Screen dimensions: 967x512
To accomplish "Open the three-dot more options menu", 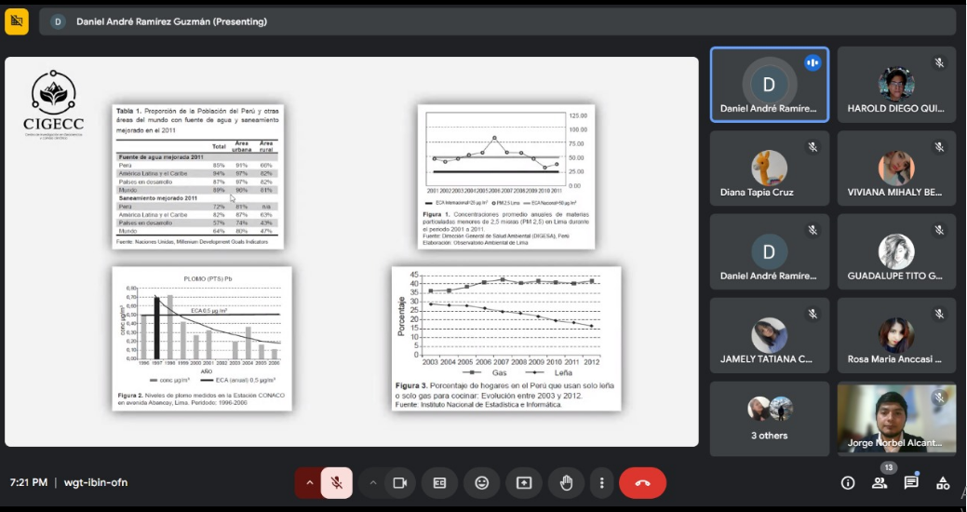I will [602, 483].
